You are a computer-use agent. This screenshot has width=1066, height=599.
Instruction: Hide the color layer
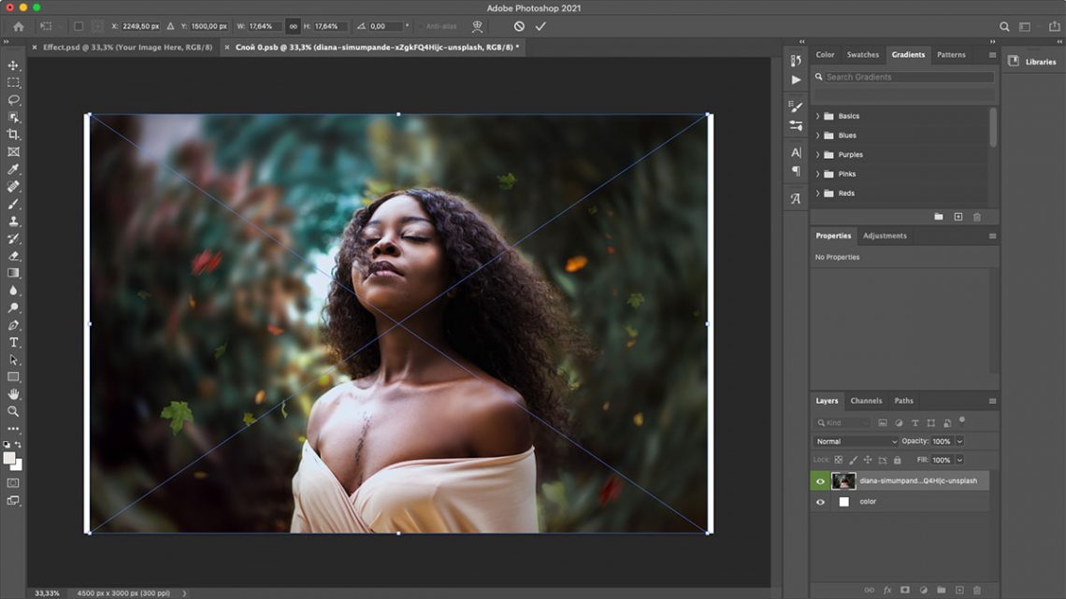819,501
